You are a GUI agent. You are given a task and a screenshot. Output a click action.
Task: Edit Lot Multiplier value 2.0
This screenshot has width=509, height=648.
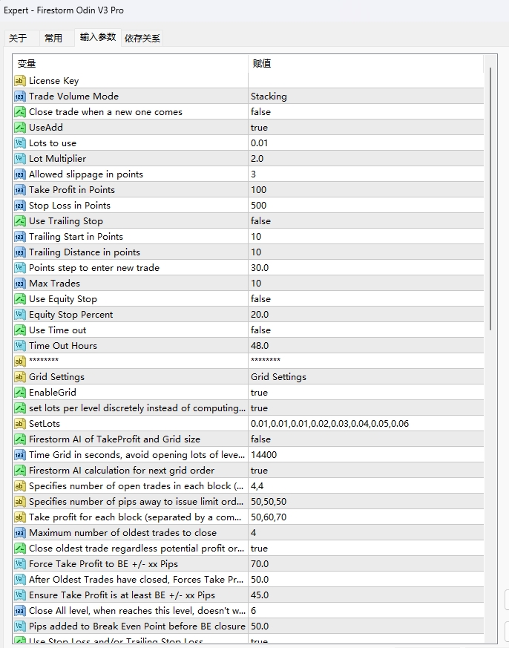tap(366, 159)
